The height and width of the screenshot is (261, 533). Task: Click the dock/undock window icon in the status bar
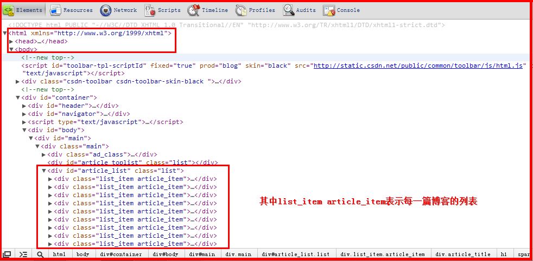(x=7, y=254)
